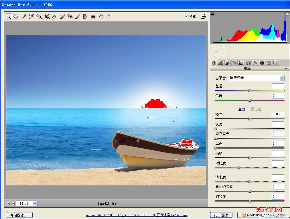Click the 打开图像 open image button

221,215
